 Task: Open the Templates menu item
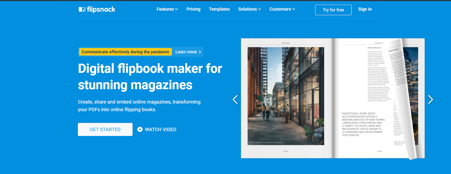219,9
